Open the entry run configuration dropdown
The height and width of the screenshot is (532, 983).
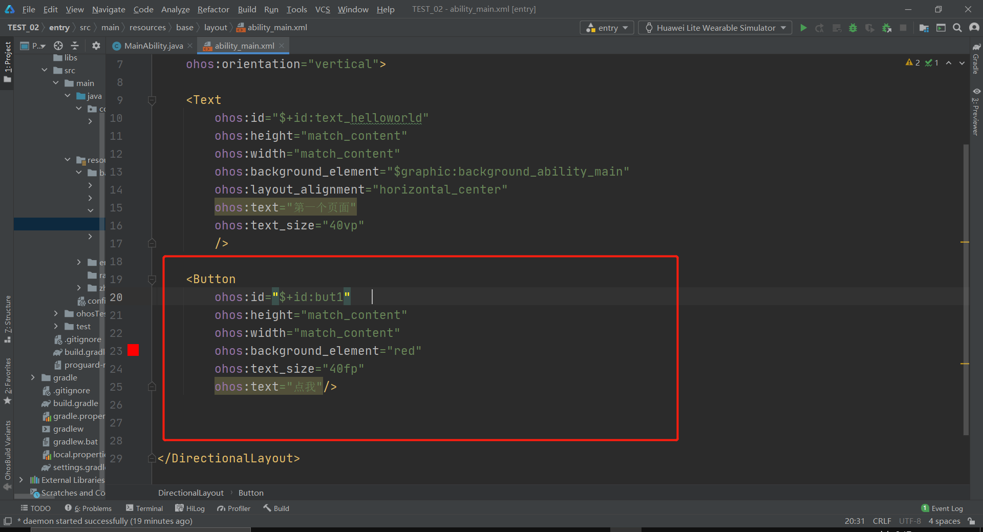point(607,28)
